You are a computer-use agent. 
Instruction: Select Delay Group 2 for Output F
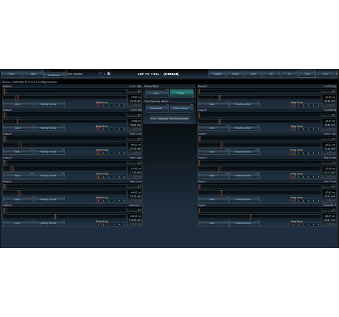pyautogui.click(x=303, y=152)
